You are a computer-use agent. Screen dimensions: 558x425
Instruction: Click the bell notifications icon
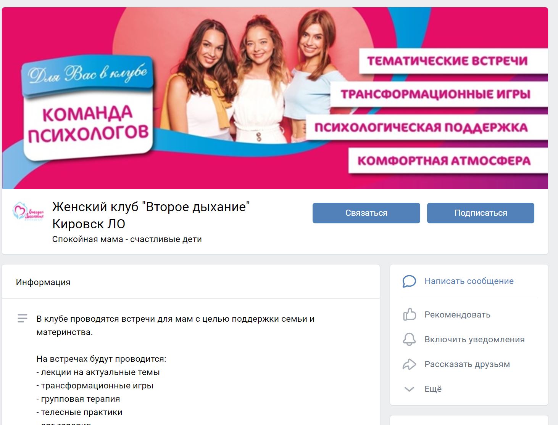pos(409,339)
